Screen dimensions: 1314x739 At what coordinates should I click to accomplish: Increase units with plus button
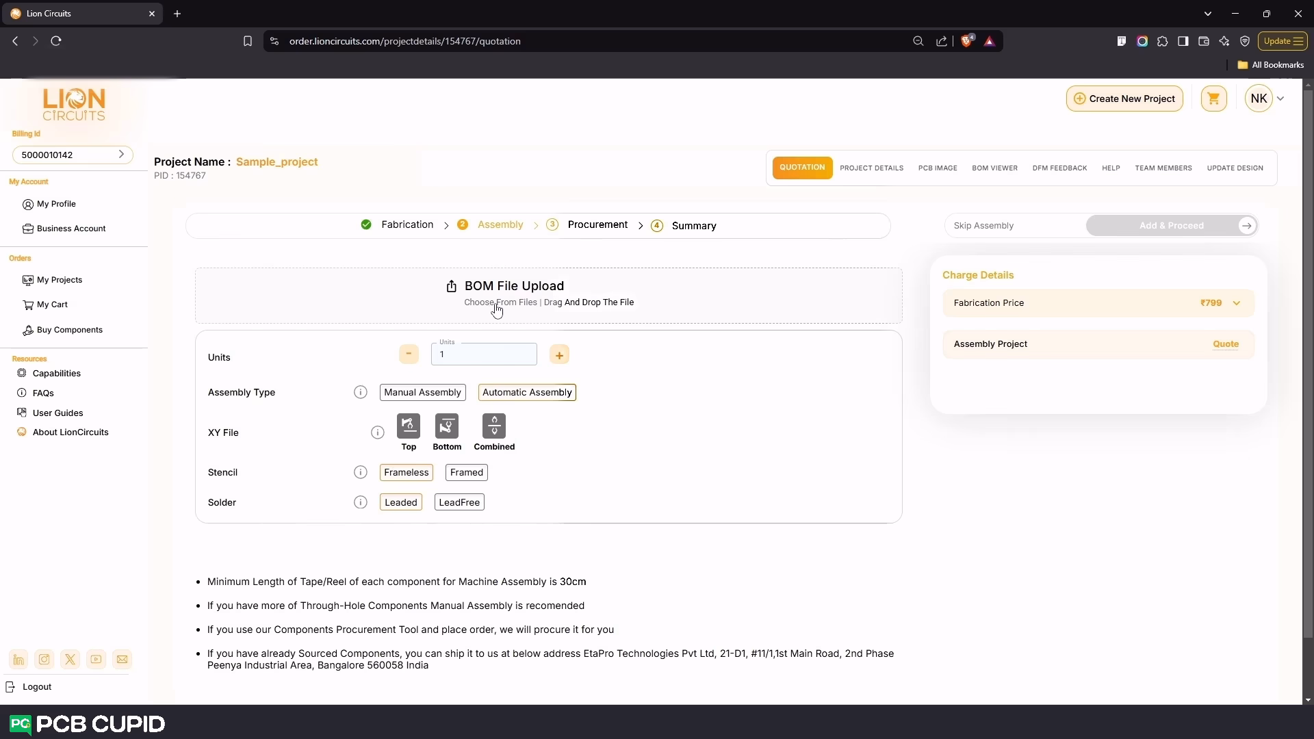[x=559, y=355]
